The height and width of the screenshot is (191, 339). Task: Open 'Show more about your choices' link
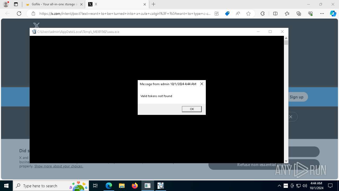point(59,166)
